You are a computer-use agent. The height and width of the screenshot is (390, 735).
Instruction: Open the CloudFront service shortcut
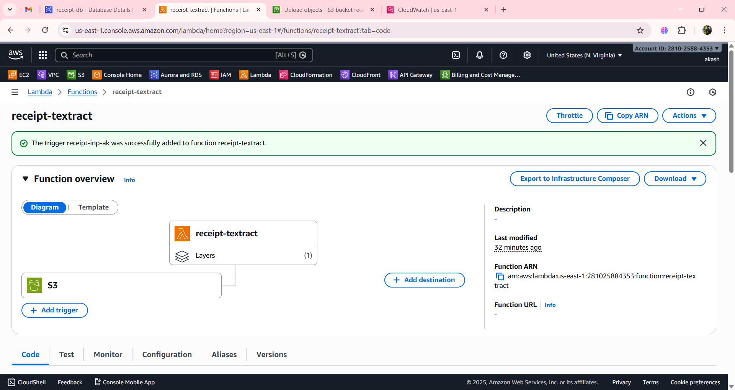click(x=360, y=75)
